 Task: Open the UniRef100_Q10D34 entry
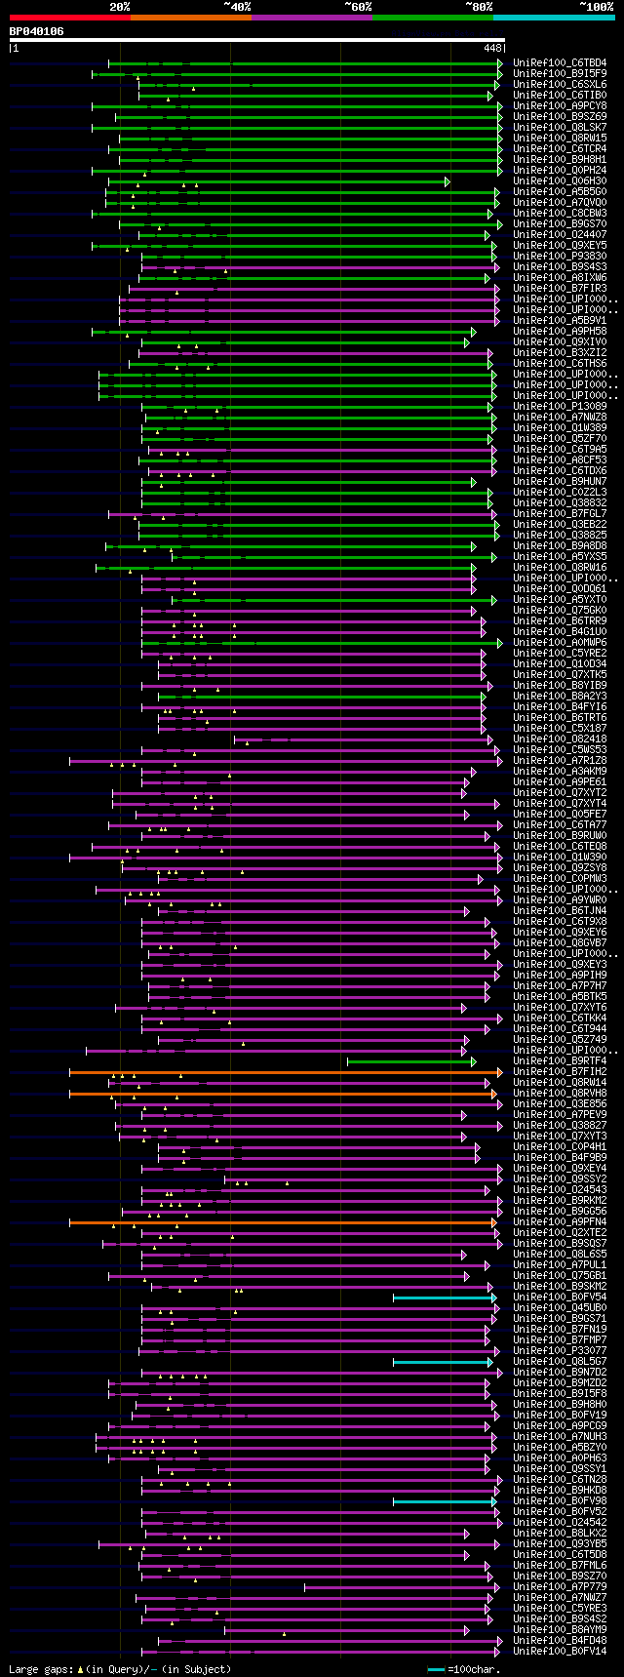click(560, 664)
